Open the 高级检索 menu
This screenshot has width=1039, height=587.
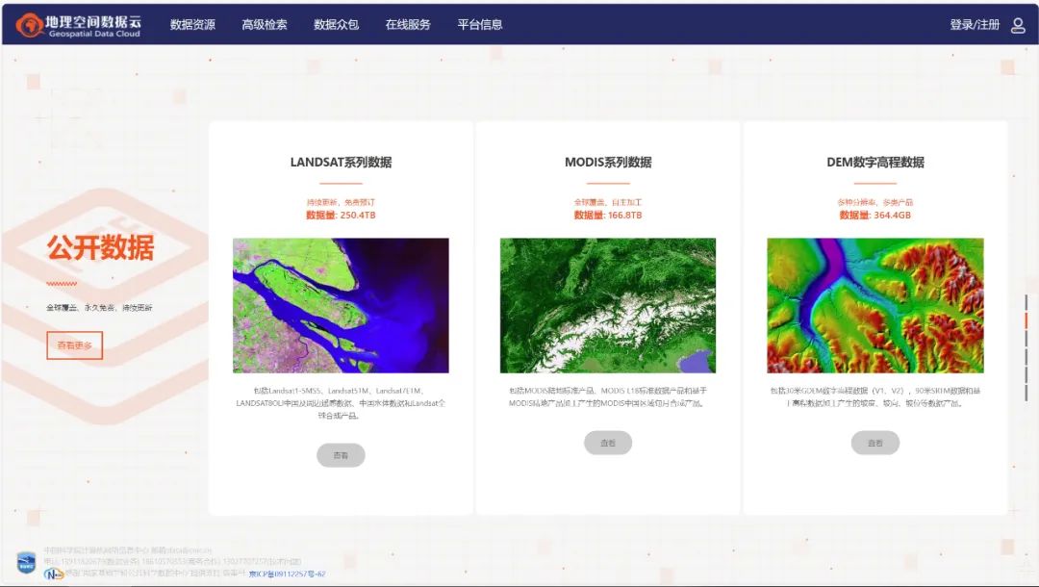point(265,24)
